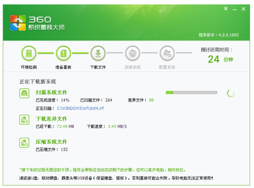This screenshot has height=188, width=254.
Task: Click the 下载差异文件 icon
Action: point(25,119)
